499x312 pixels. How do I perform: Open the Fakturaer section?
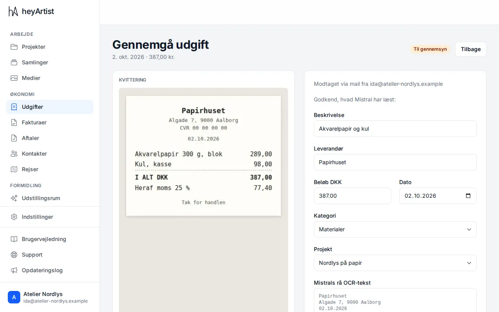pyautogui.click(x=50, y=122)
